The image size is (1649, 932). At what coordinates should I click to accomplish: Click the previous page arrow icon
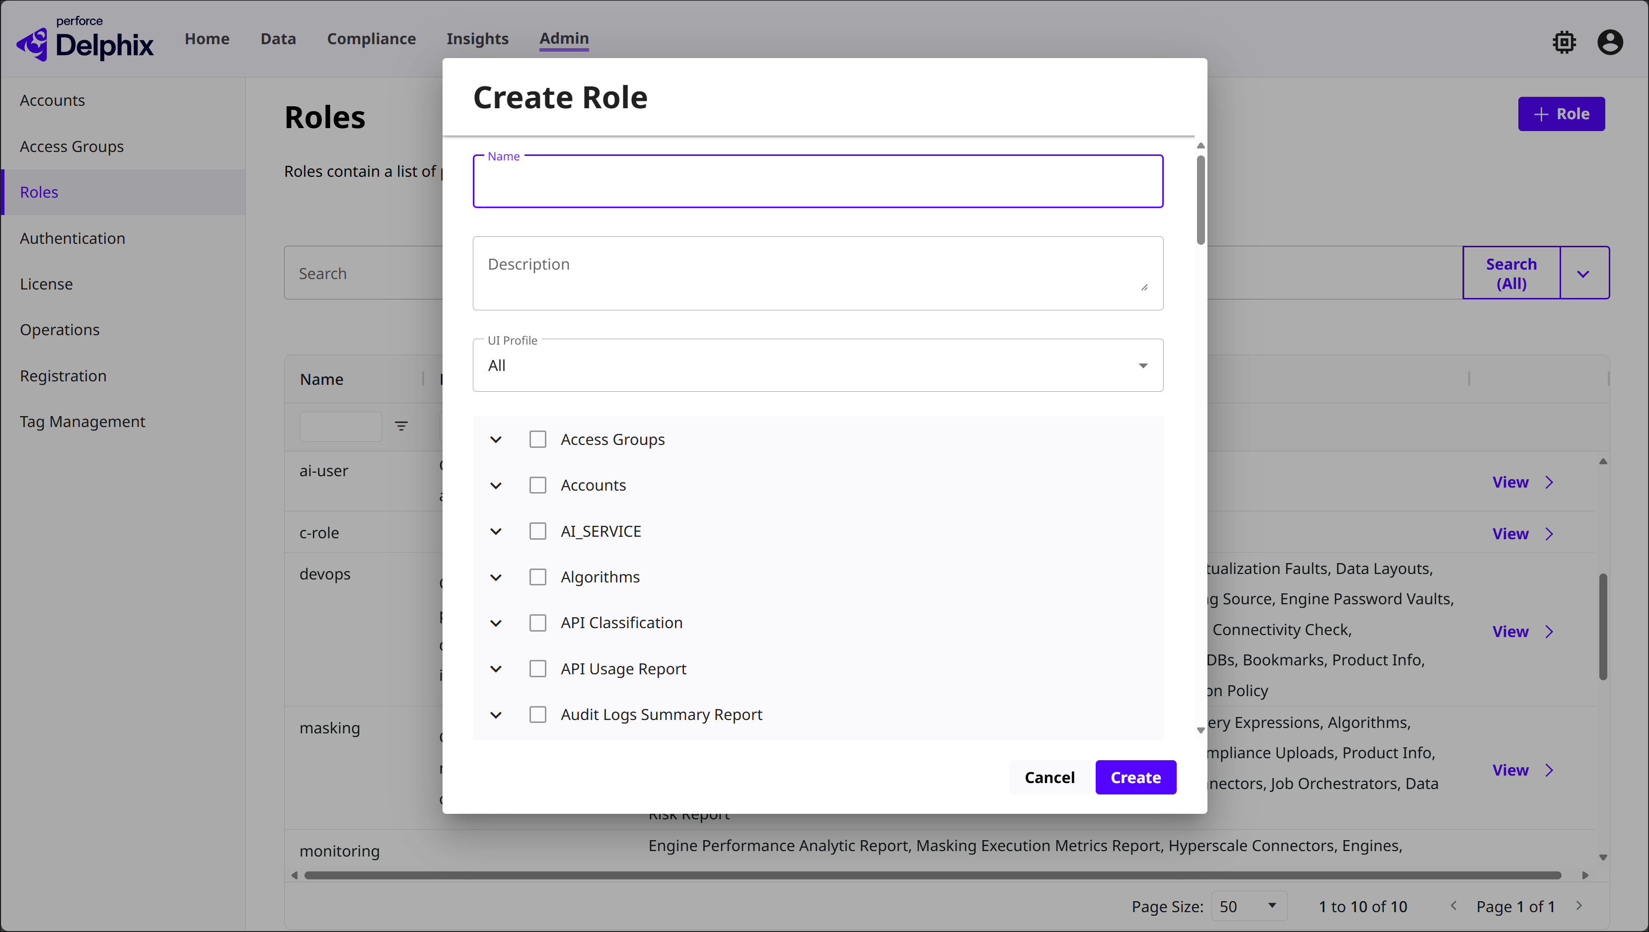1454,906
